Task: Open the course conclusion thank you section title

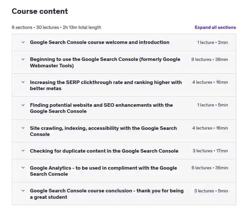Action: (107, 194)
